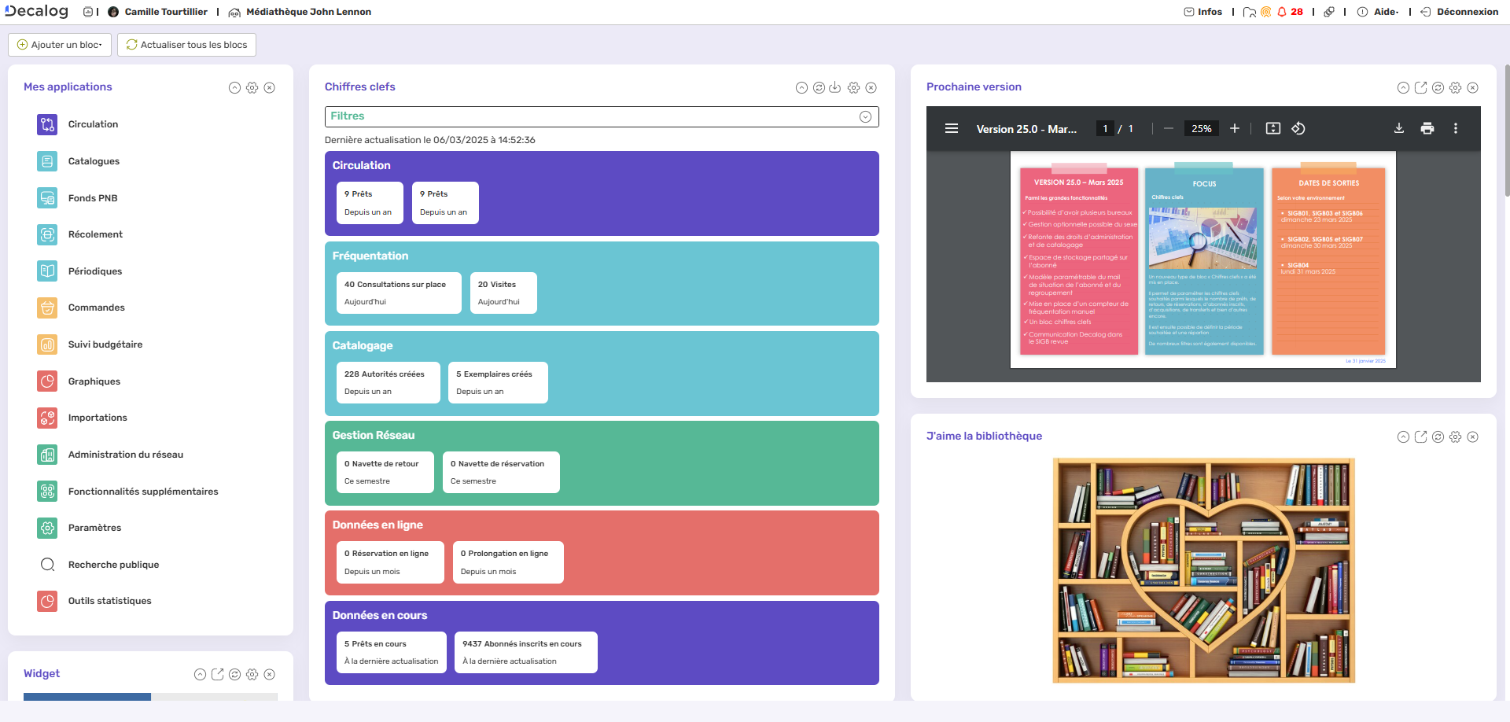Open the Ajouter un bloc dropdown

tap(60, 45)
